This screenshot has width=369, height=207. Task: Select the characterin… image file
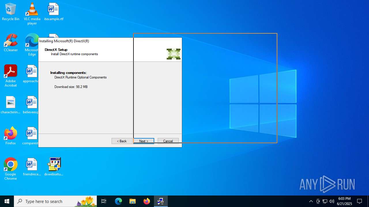tap(11, 105)
